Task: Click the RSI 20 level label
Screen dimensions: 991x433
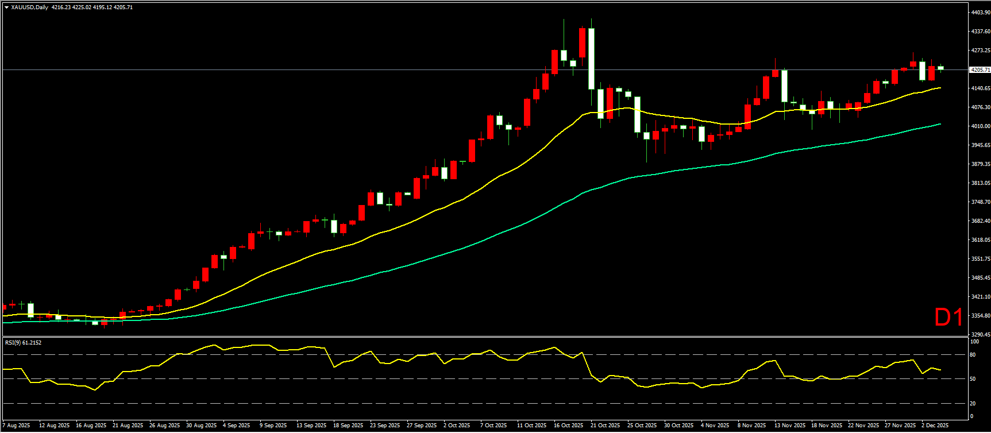Action: (x=973, y=404)
